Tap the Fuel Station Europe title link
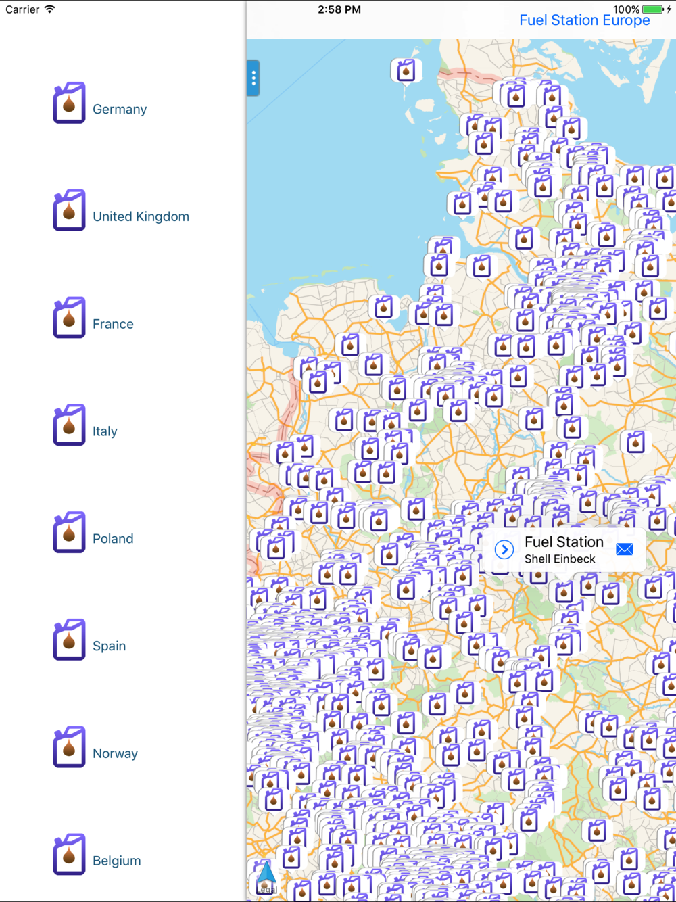Image resolution: width=676 pixels, height=902 pixels. 584,20
